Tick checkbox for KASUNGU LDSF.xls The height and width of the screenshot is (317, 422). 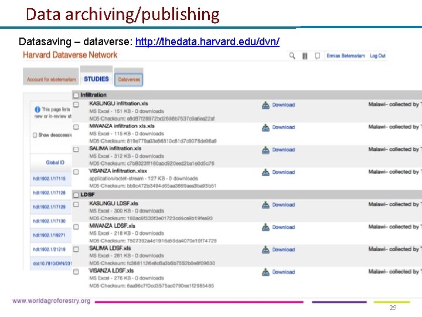(76, 204)
